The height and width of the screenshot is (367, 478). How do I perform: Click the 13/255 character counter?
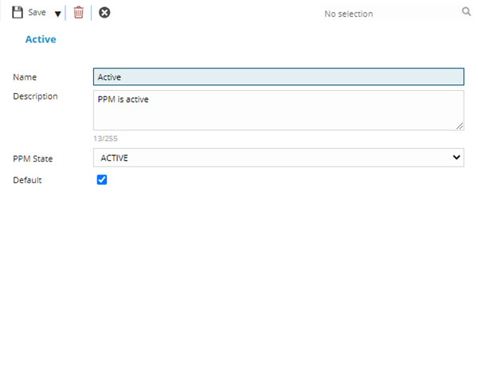tap(105, 139)
